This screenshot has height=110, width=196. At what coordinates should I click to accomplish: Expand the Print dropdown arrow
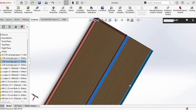point(49,3)
